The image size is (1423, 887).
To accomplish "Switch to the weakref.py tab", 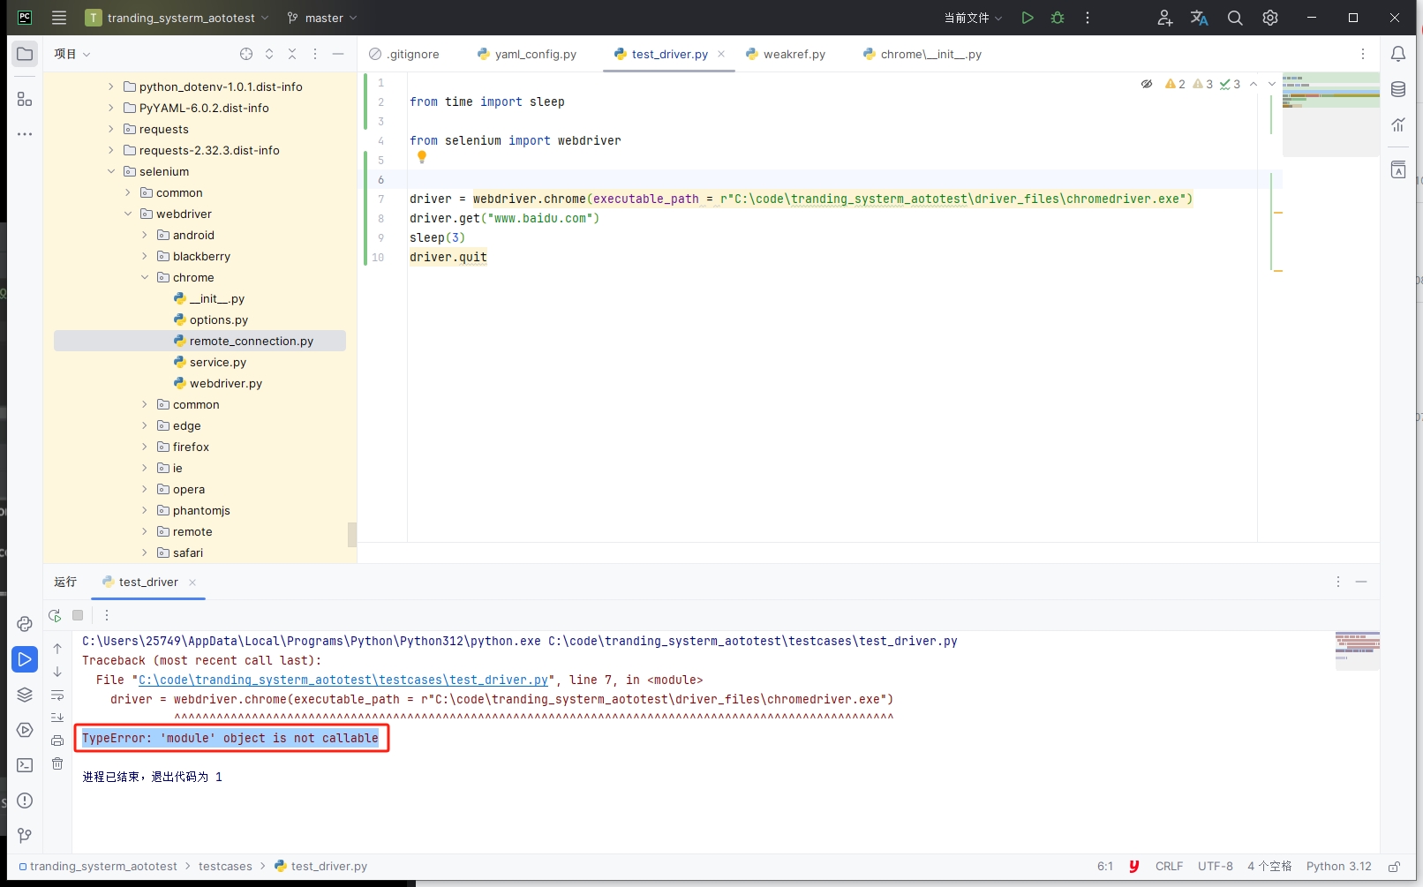I will point(786,54).
